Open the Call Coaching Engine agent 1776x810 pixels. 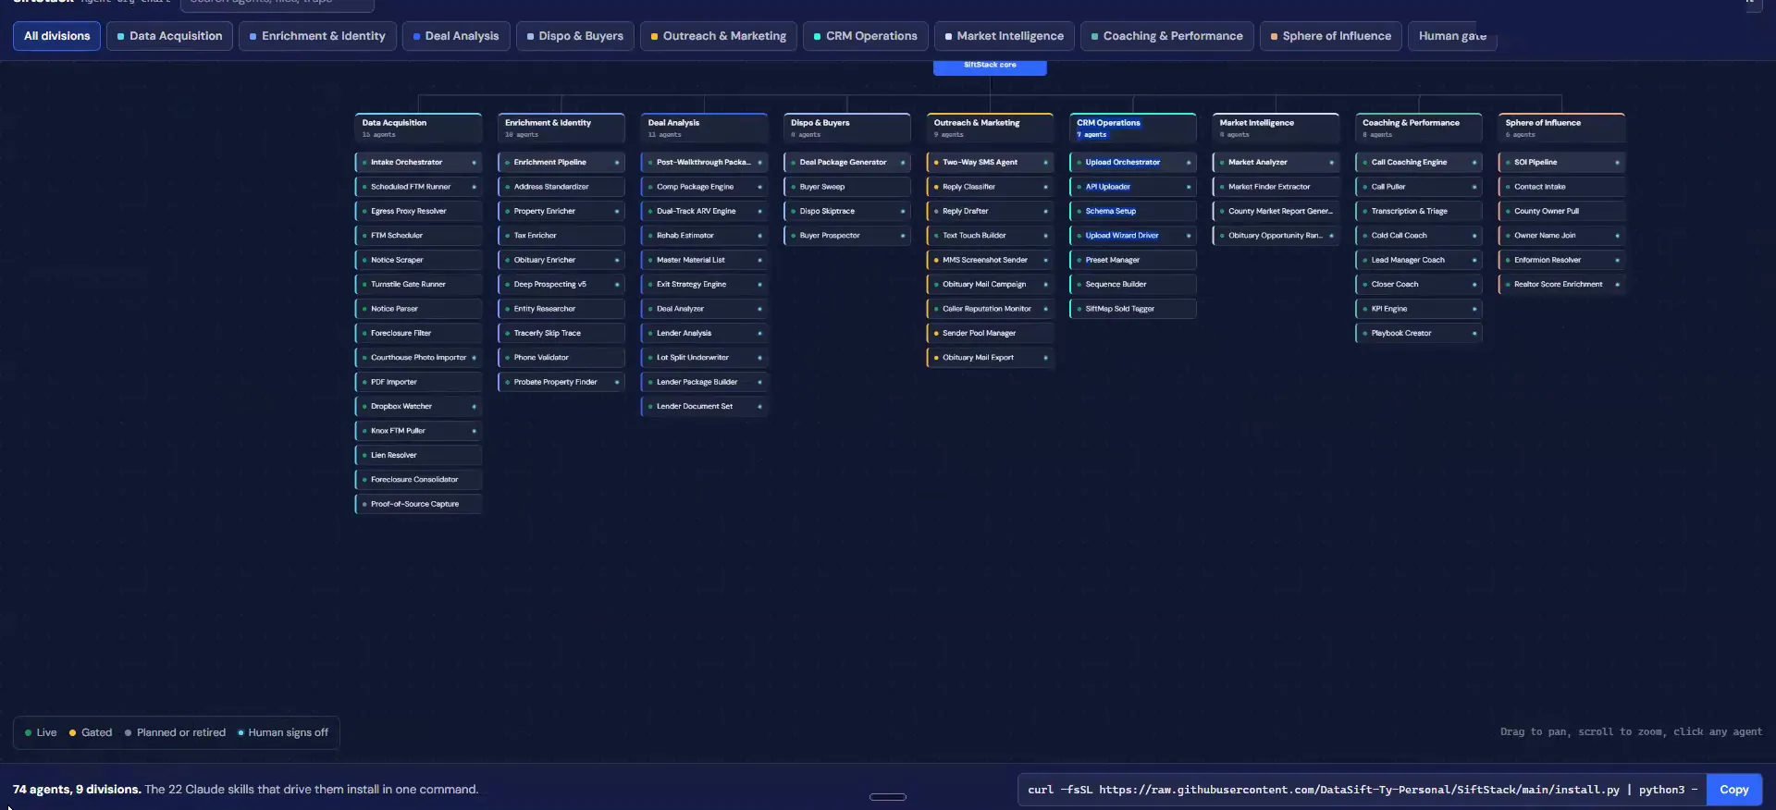coord(1418,163)
